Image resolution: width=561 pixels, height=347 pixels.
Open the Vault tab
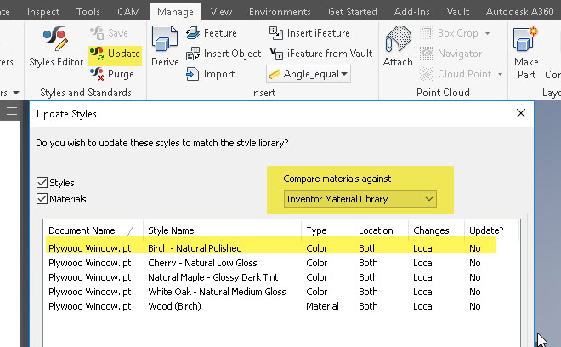[x=458, y=12]
